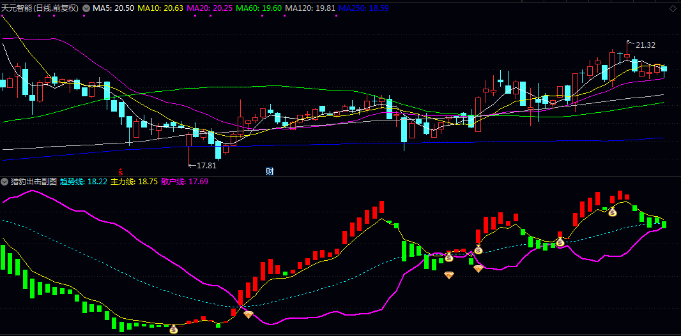This screenshot has height=336, width=681.
Task: Click the MA10: 20.63 label
Action: [162, 8]
